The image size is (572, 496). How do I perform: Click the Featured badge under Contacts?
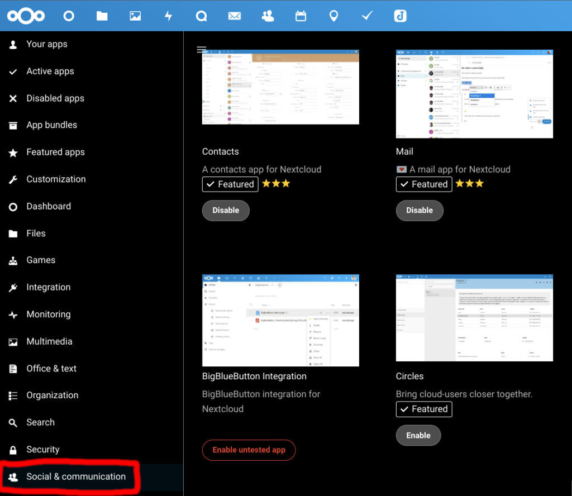pyautogui.click(x=230, y=184)
